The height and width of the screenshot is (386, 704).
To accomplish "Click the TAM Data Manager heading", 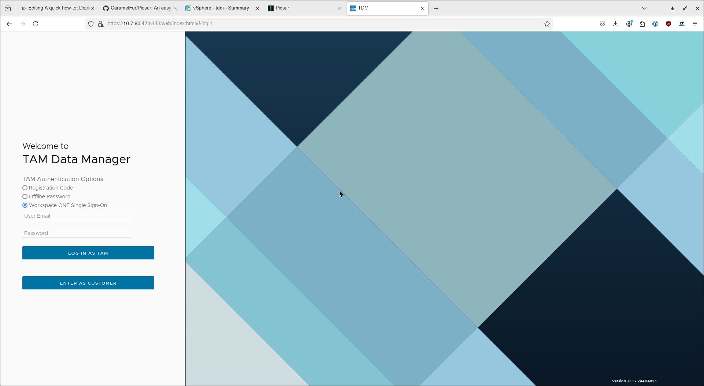I will pos(76,159).
